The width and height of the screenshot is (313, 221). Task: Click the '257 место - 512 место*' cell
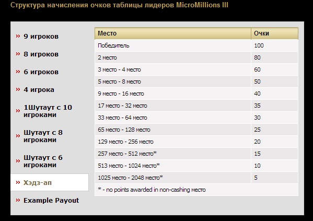tap(173, 154)
